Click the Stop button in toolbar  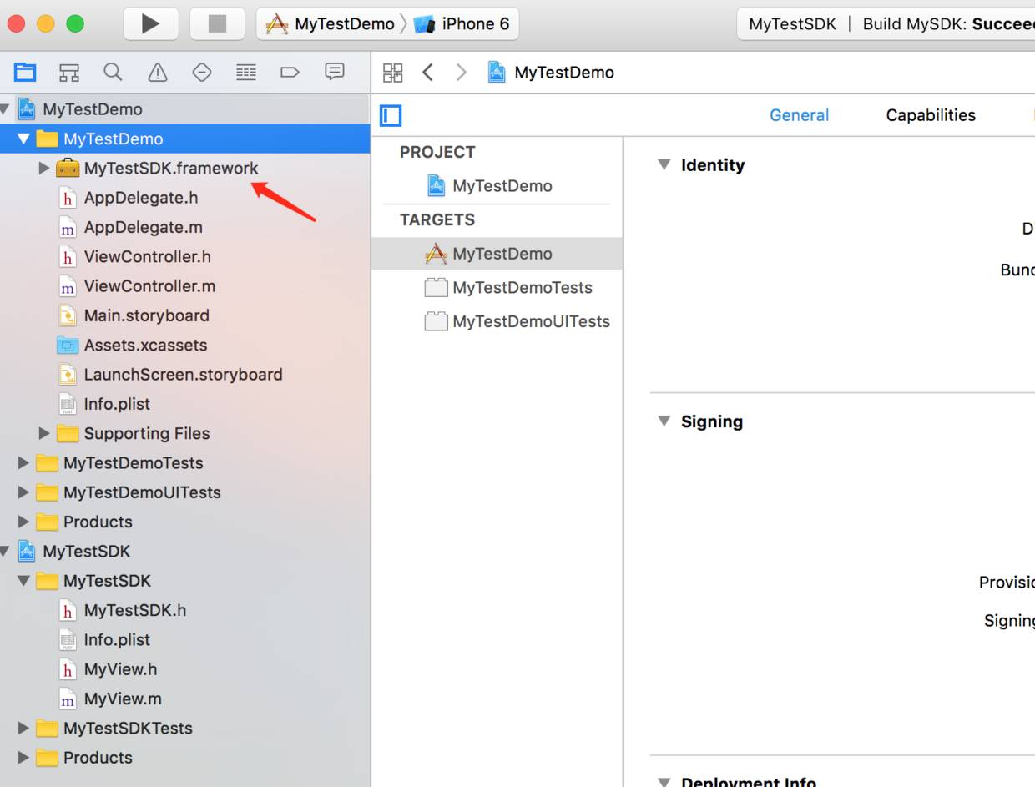point(217,23)
